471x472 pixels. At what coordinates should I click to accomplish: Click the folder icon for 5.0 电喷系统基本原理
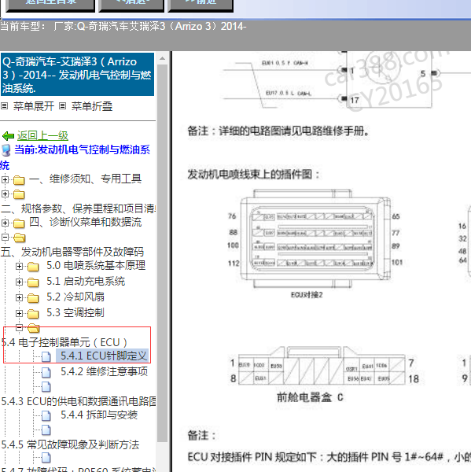[x=33, y=267]
